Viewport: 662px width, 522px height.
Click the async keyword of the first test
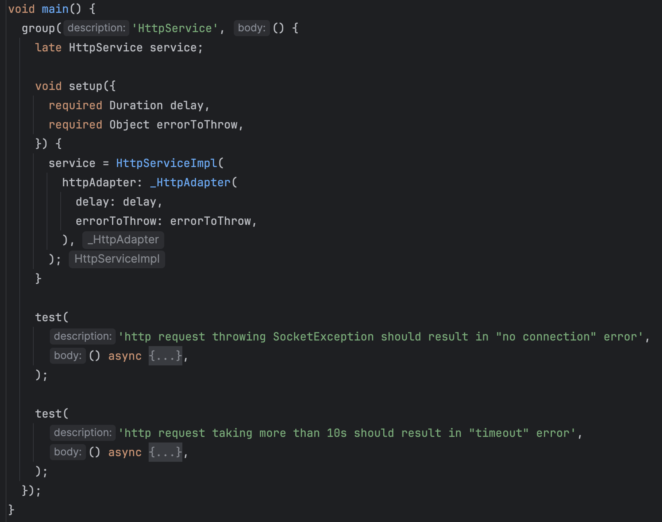[x=125, y=356]
